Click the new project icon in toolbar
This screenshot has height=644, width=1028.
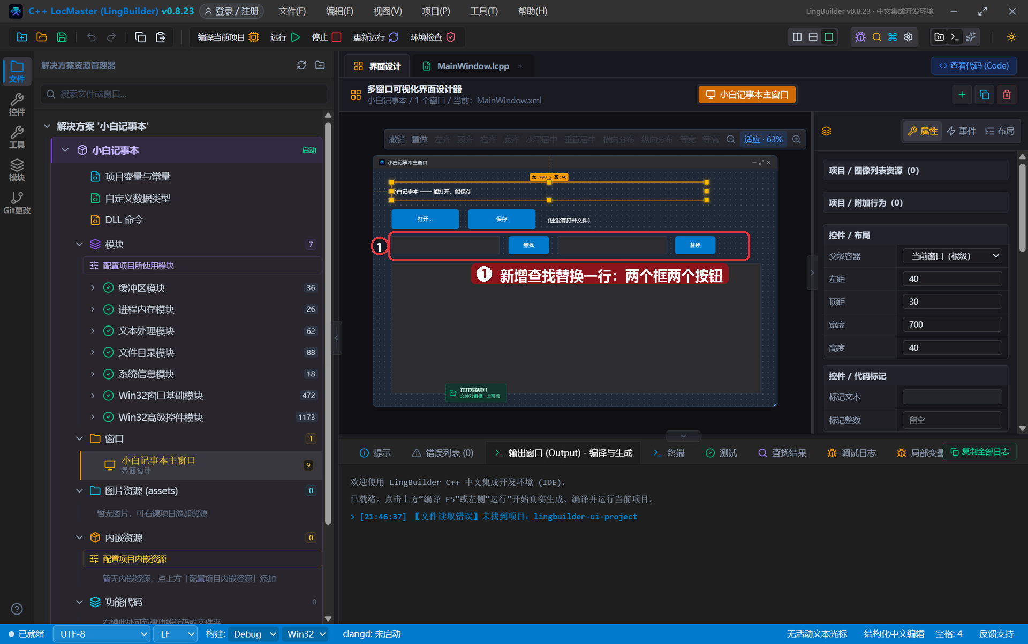point(22,37)
